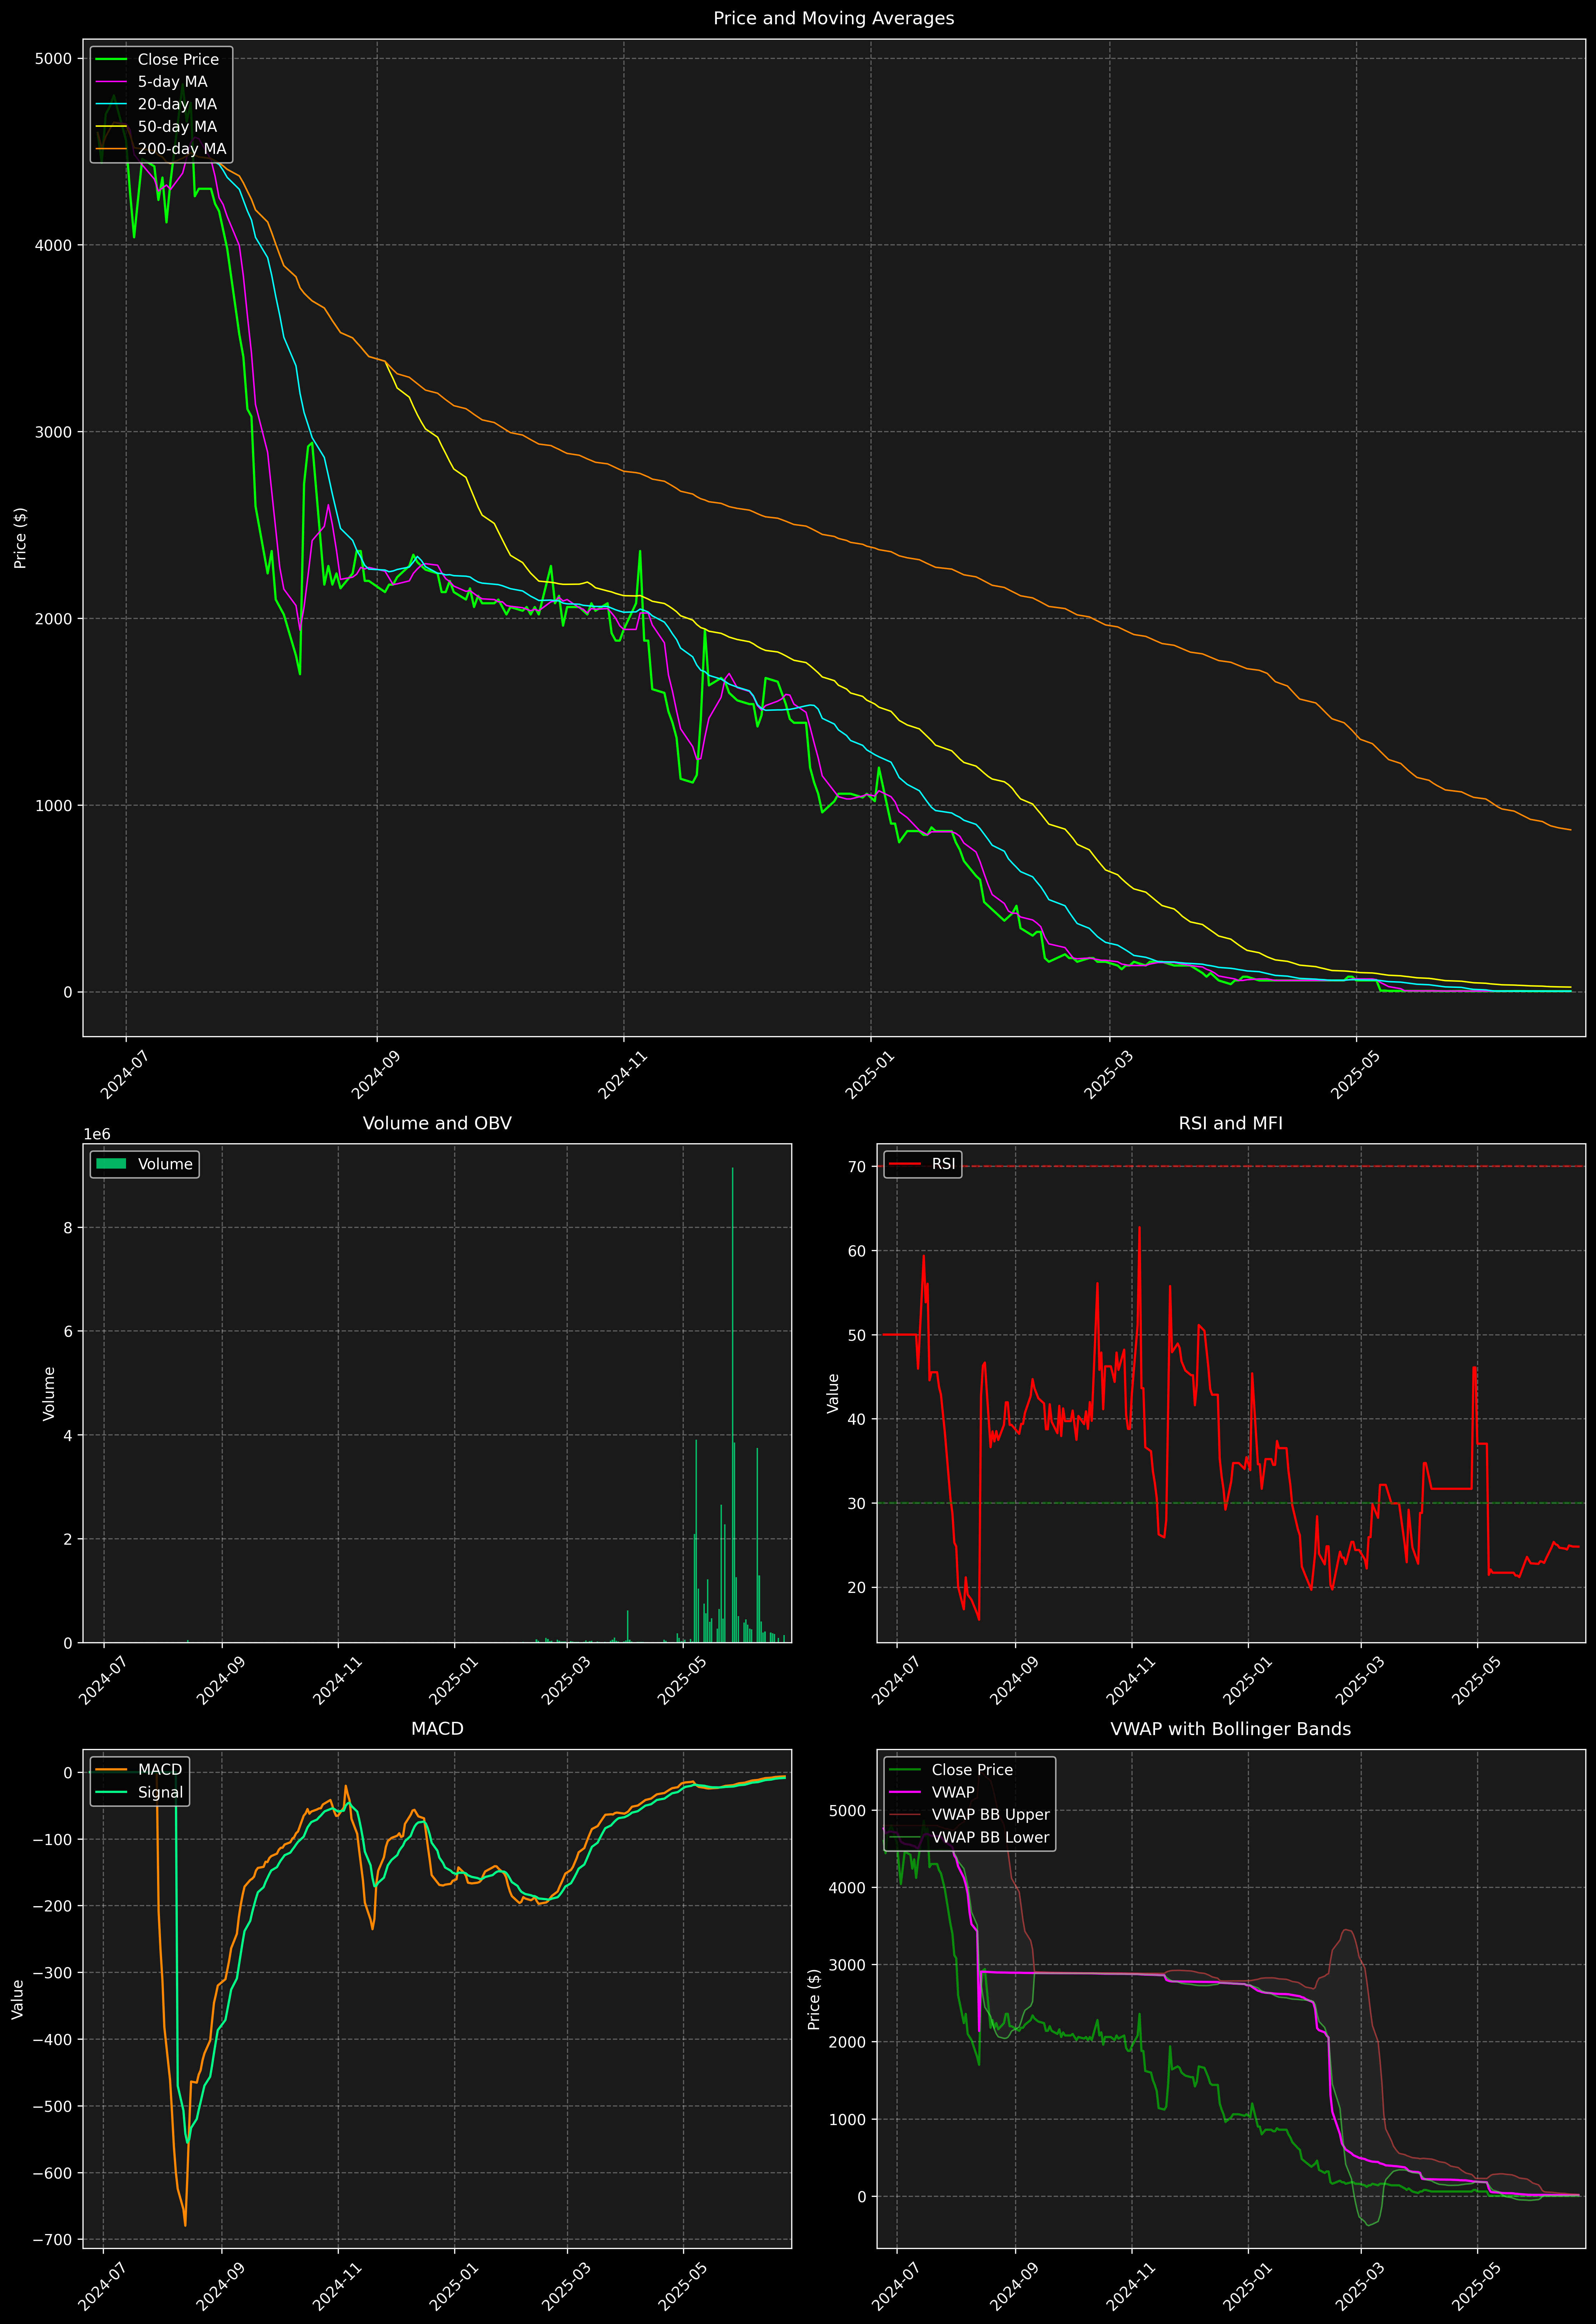Click the '1e6' scale label above the volume chart

point(97,1134)
